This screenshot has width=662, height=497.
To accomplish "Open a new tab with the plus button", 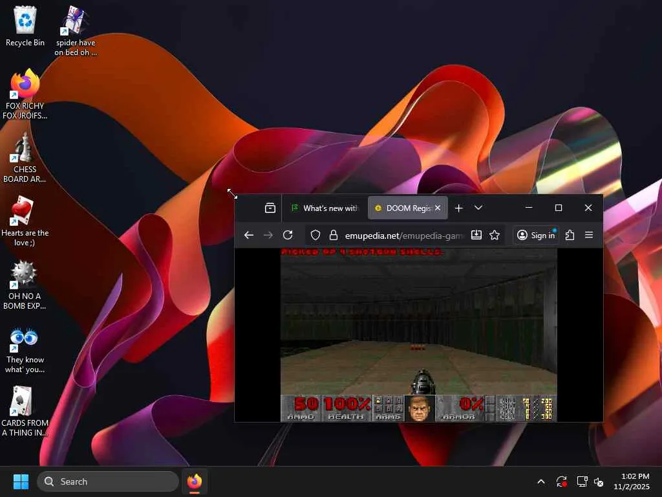I will (x=459, y=208).
